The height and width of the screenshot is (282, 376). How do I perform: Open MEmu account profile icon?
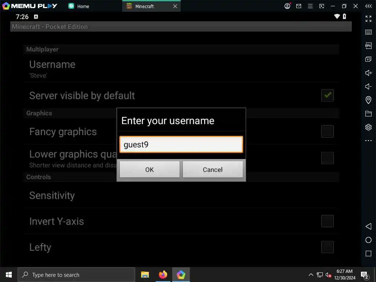(x=287, y=6)
